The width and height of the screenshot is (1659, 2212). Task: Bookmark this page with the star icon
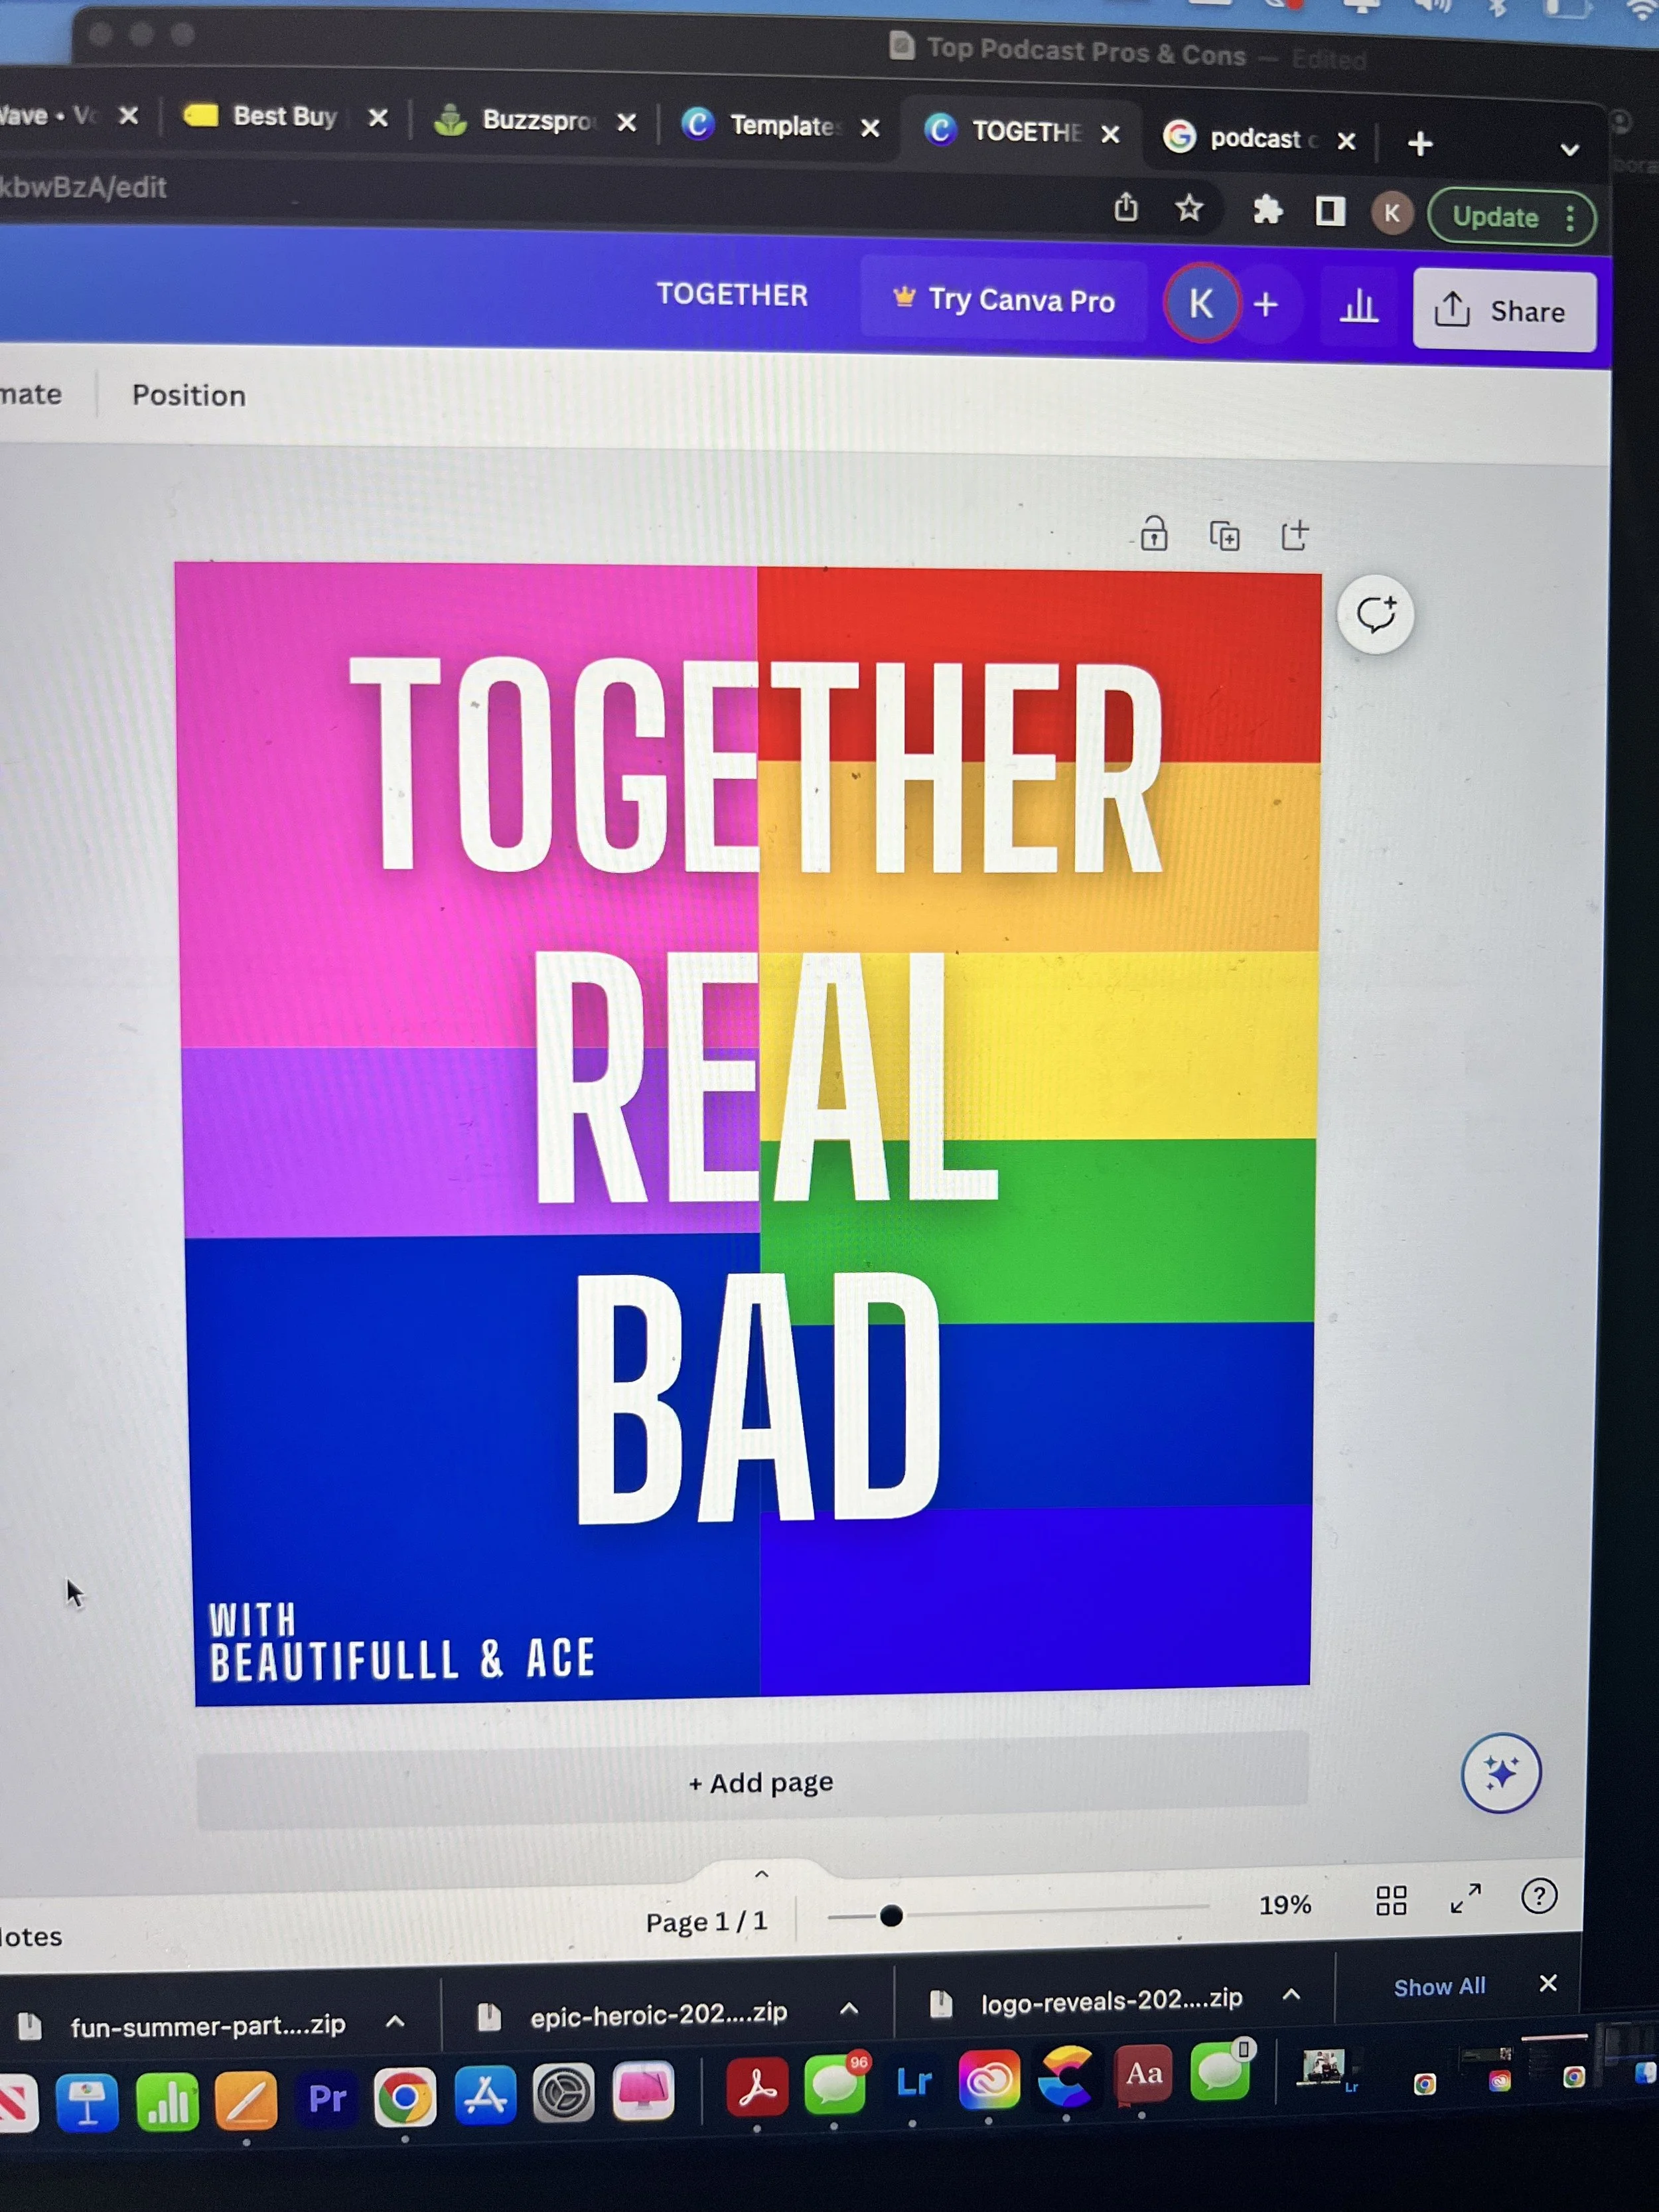(1189, 209)
